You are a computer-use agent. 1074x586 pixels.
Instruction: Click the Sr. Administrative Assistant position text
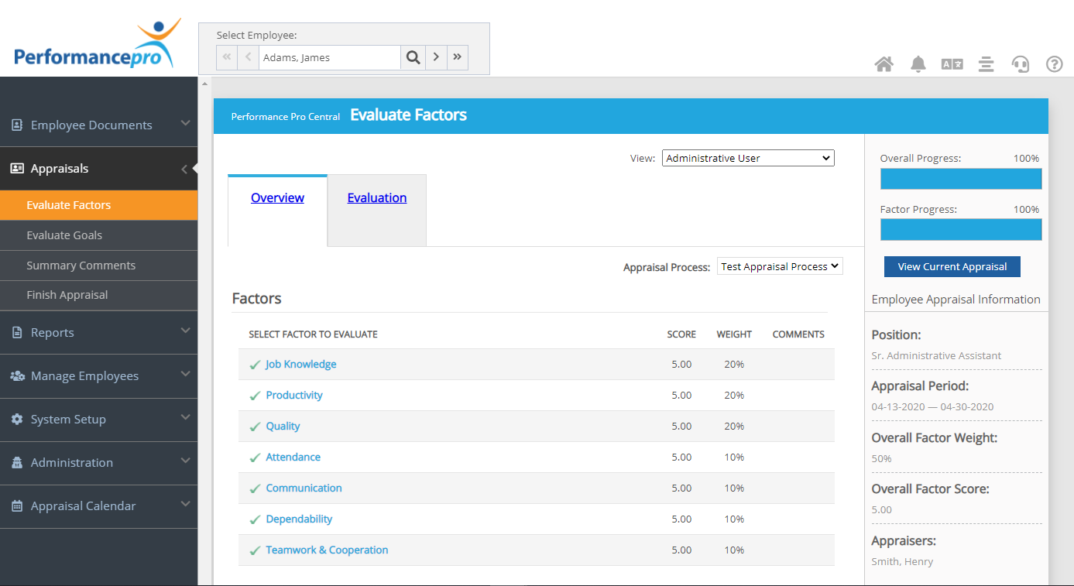point(936,356)
